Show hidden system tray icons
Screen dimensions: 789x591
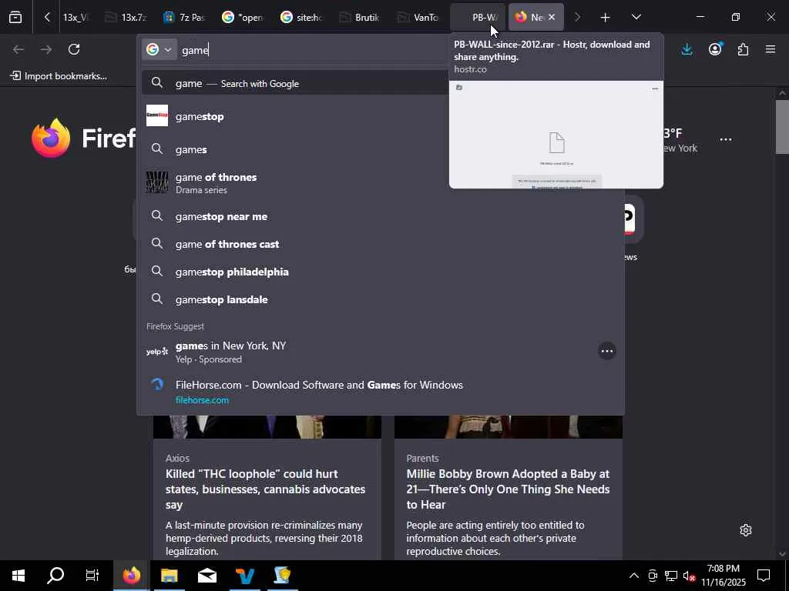point(633,576)
